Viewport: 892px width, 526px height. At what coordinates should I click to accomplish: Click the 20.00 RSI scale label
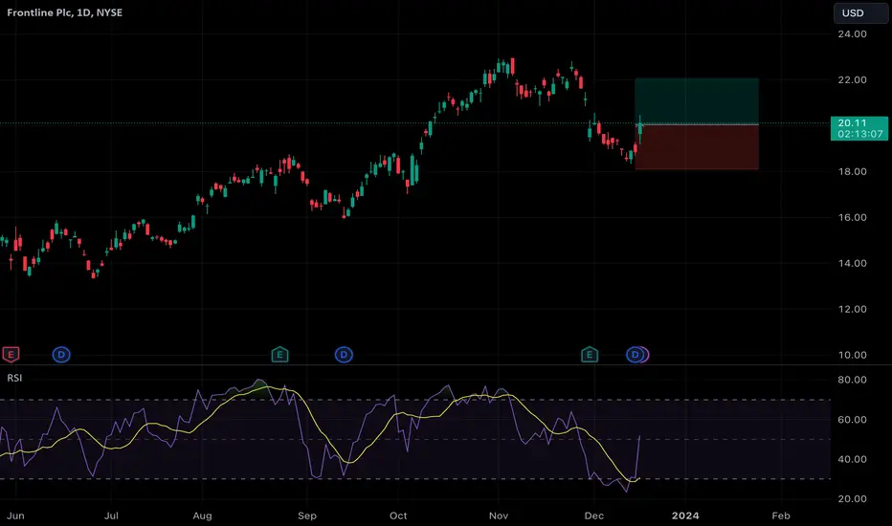click(x=852, y=499)
